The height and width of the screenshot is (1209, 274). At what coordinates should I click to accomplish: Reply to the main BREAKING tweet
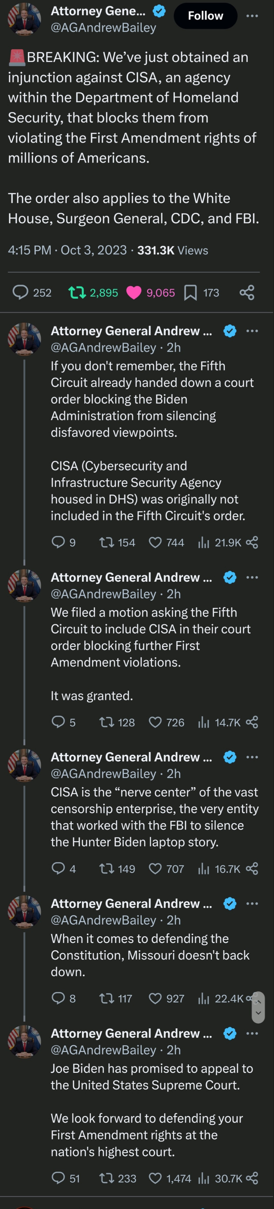coord(20,292)
